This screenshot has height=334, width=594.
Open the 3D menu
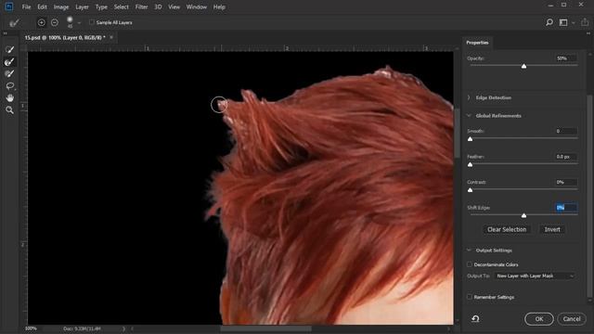tap(158, 6)
